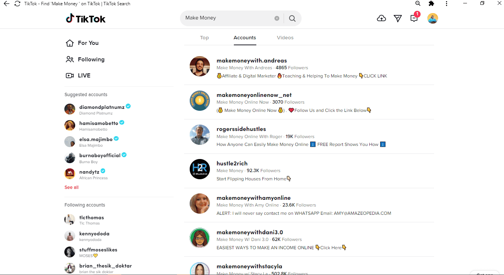Open the upload video cloud icon
The width and height of the screenshot is (504, 275).
tap(381, 18)
